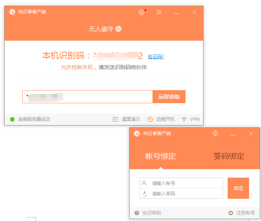The width and height of the screenshot is (261, 221).
Task: Focus the partner ID input field
Action: pyautogui.click(x=87, y=97)
